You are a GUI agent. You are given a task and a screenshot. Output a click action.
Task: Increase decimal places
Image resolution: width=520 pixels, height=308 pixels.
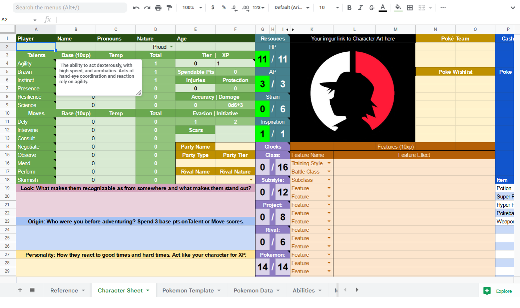coord(246,8)
